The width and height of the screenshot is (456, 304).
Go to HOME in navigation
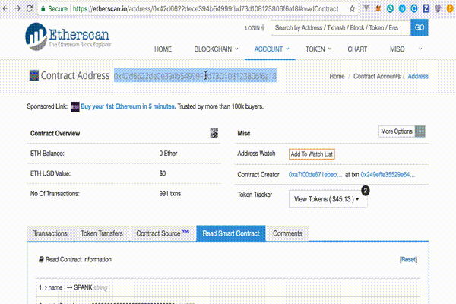(x=163, y=49)
